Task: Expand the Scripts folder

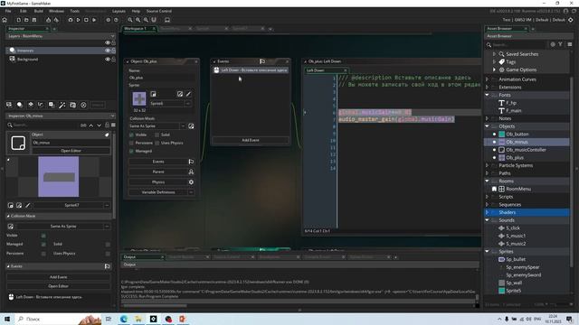Action: tap(487, 197)
